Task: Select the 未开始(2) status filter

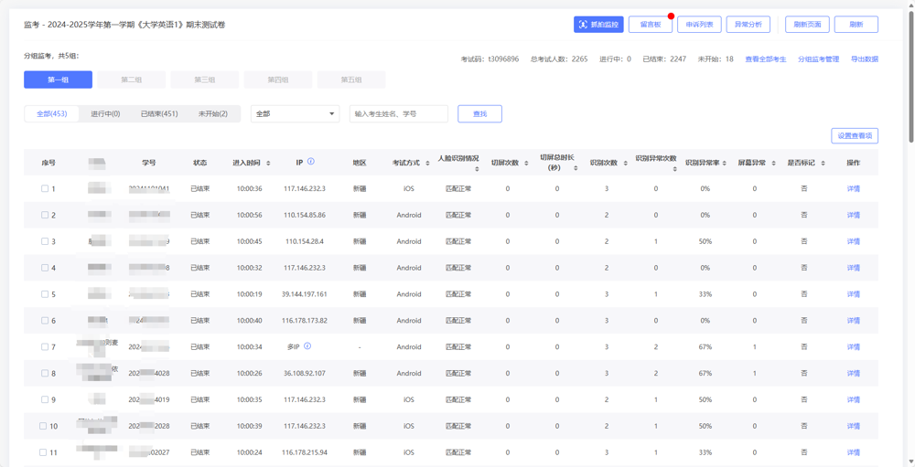Action: [213, 113]
